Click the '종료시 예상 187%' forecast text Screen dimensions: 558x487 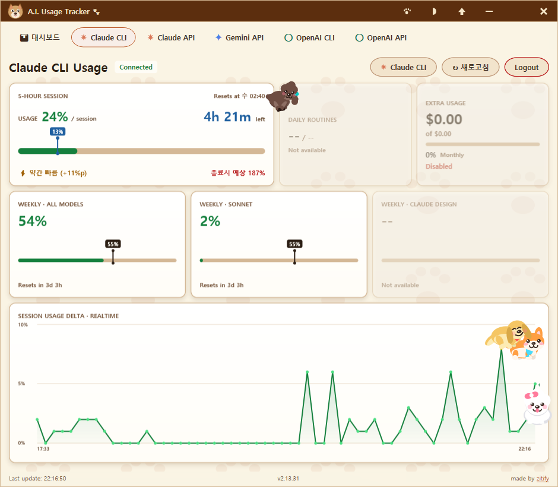point(237,173)
